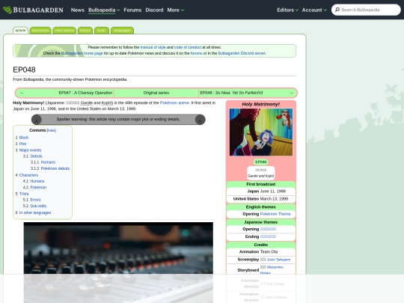Click the left arrow to previous episode
The width and height of the screenshot is (404, 303).
pyautogui.click(x=22, y=93)
